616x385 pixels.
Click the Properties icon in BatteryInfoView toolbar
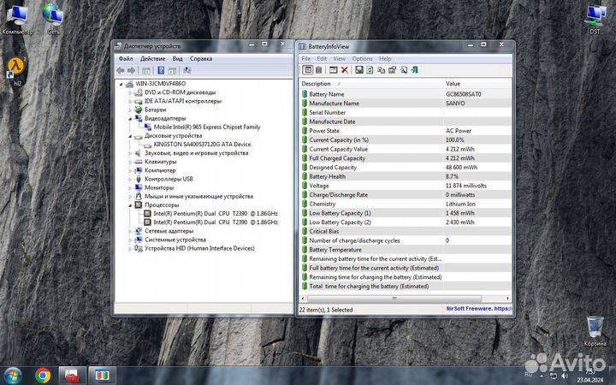pos(392,70)
